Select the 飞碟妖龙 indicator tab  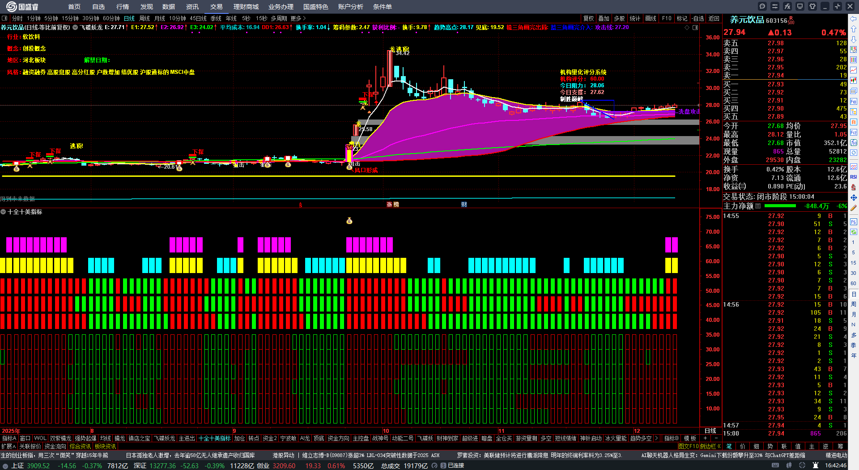(x=165, y=438)
